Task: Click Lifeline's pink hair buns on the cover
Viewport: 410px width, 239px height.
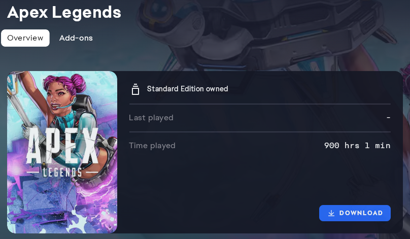Action: pos(65,82)
